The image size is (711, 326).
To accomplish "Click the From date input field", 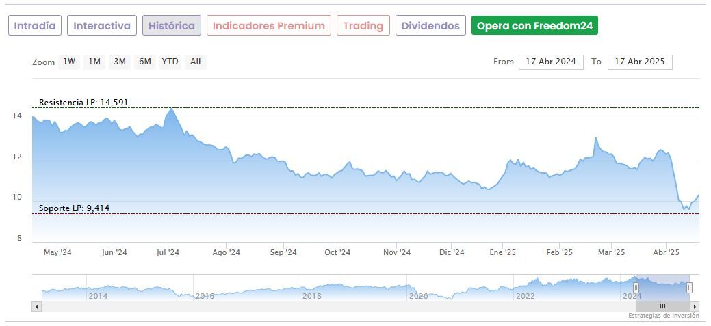I will coord(551,62).
